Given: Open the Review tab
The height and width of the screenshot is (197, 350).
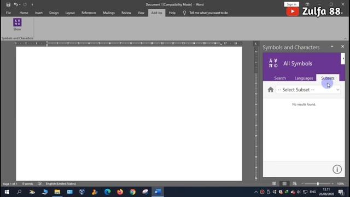Looking at the screenshot, I should click(126, 13).
